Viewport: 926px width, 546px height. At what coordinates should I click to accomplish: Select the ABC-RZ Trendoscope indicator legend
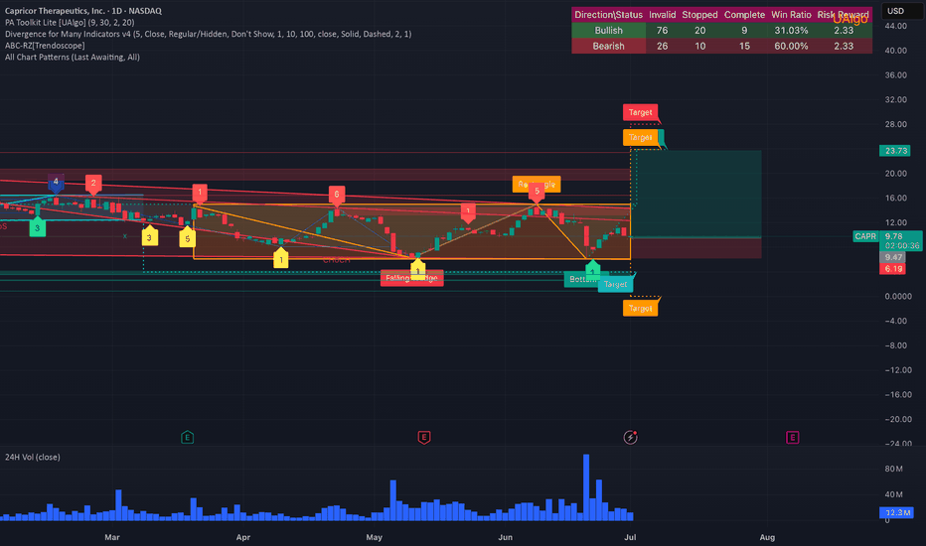[45, 46]
